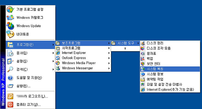This screenshot has height=109, width=202.
Task: Open Windows 카탈로그 entry
Action: (x=30, y=18)
